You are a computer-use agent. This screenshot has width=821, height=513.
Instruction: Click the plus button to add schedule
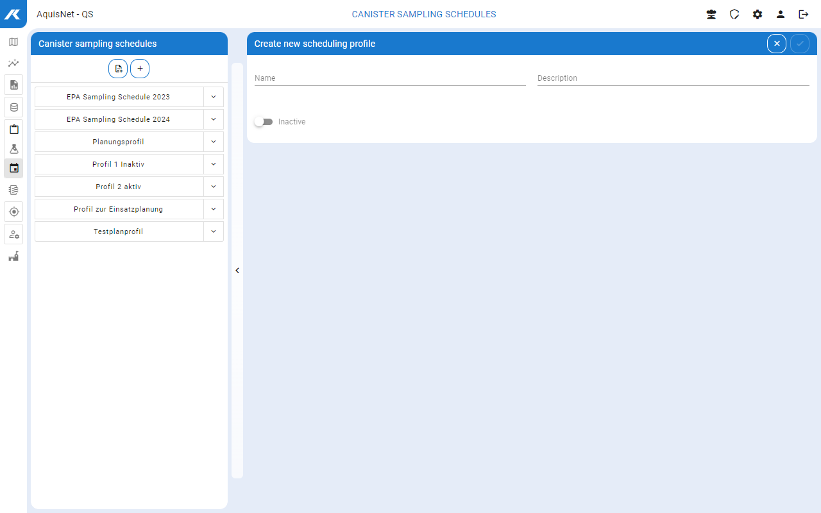click(140, 69)
